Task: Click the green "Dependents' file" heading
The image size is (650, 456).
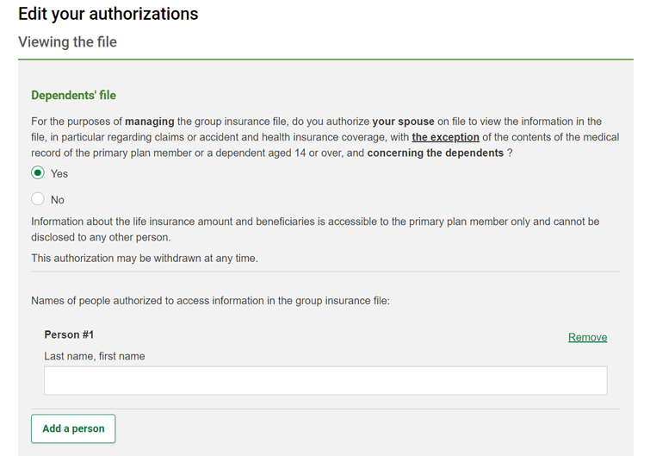Action: pyautogui.click(x=73, y=96)
